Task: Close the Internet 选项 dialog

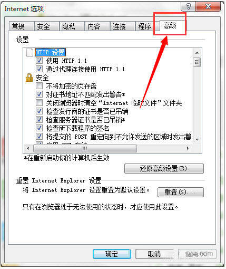Action: pos(208,7)
